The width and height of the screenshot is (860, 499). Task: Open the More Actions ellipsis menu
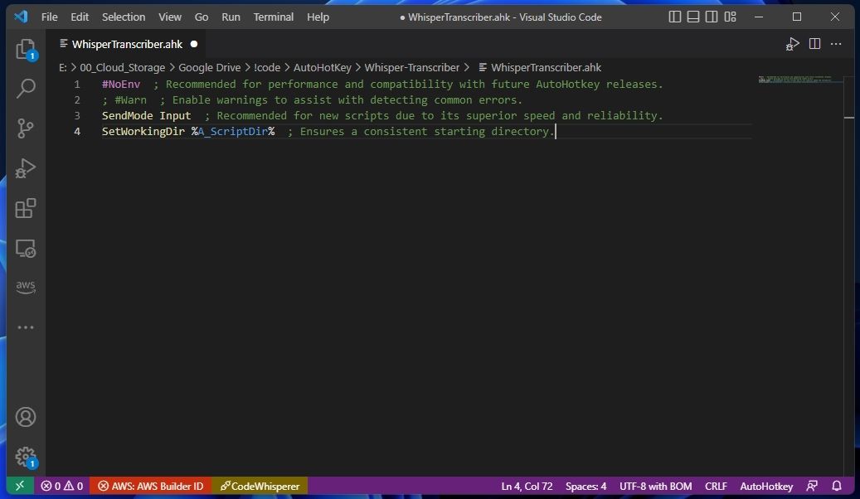pos(835,44)
